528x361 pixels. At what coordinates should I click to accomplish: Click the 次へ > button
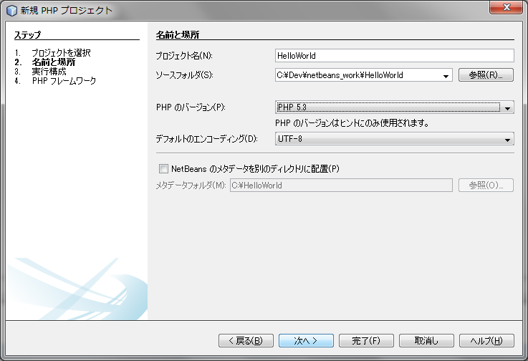(306, 340)
